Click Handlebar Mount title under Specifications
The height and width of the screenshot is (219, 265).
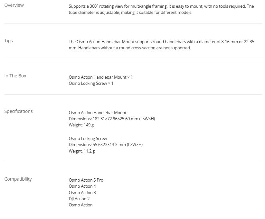pos(98,113)
